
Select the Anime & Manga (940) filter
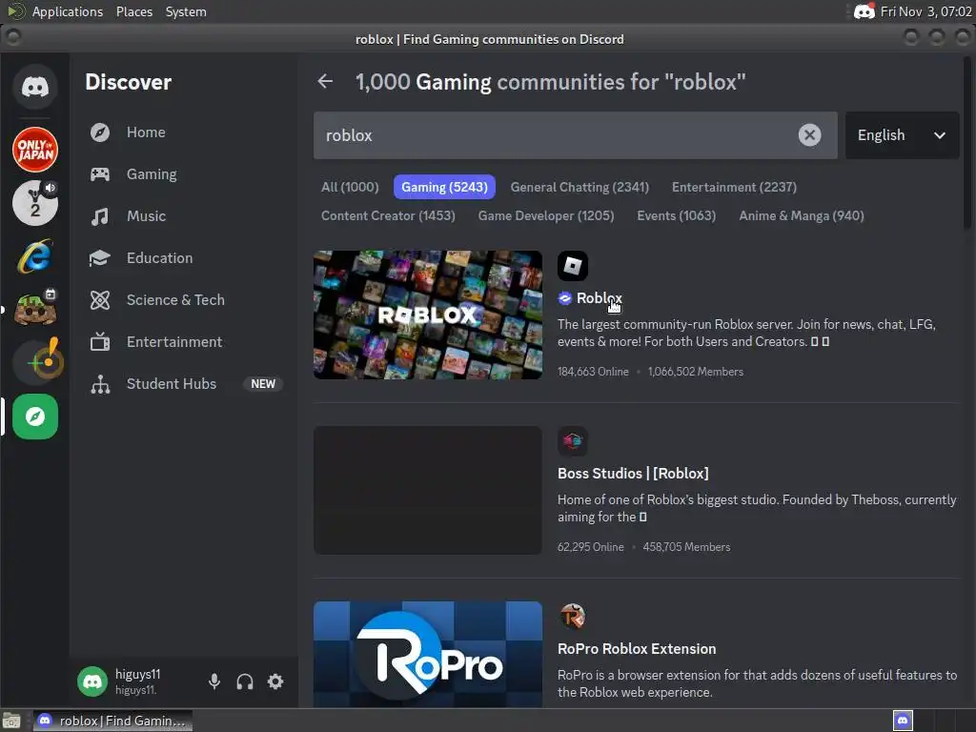click(801, 215)
